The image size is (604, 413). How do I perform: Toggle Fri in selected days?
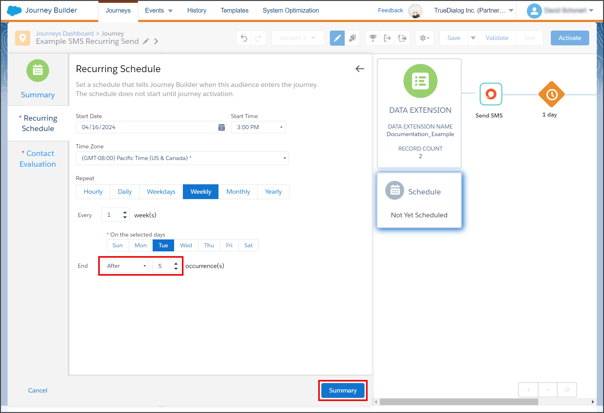tap(229, 245)
